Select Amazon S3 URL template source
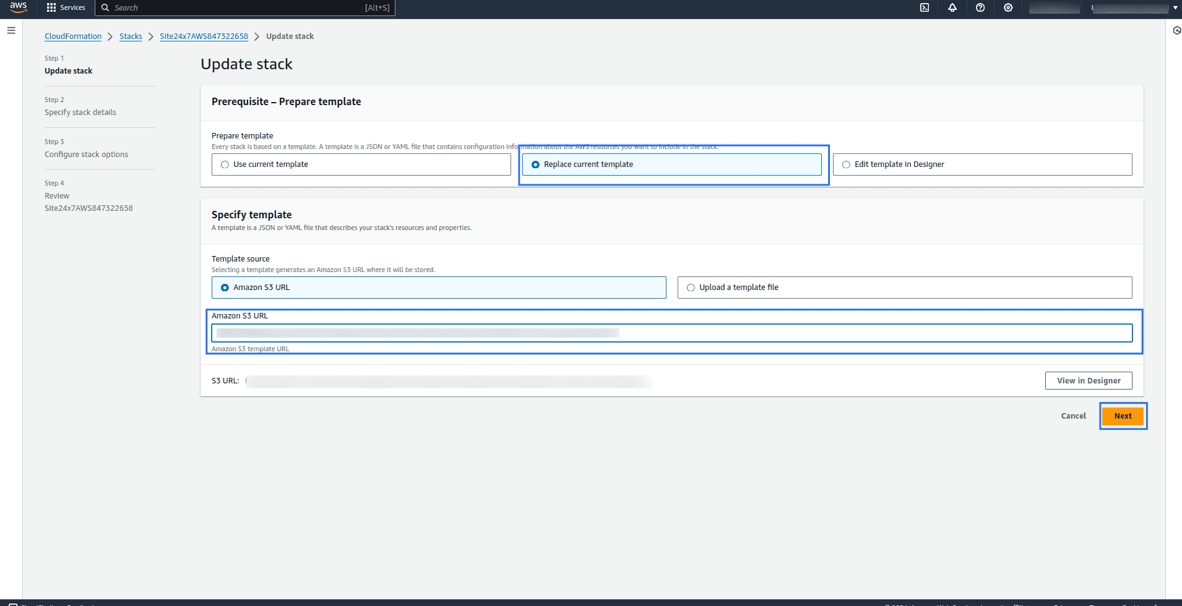 pos(225,288)
